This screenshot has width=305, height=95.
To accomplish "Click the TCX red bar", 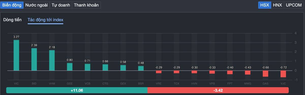I will [x=176, y=72].
